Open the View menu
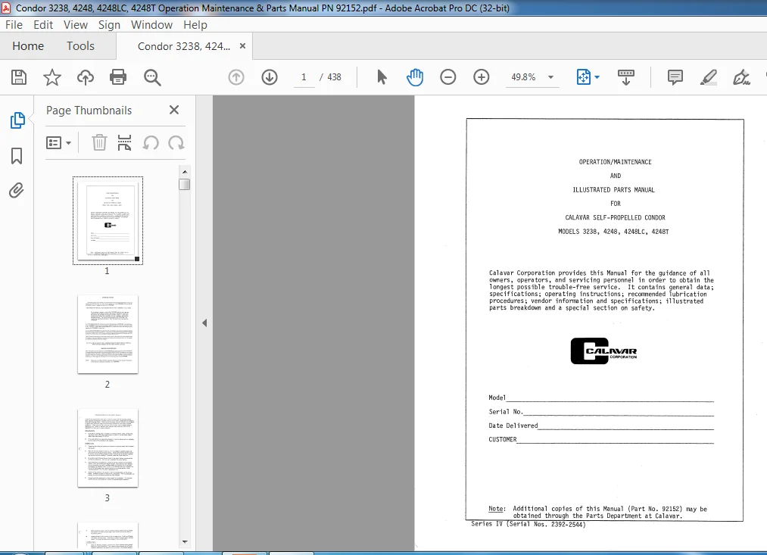 (75, 25)
